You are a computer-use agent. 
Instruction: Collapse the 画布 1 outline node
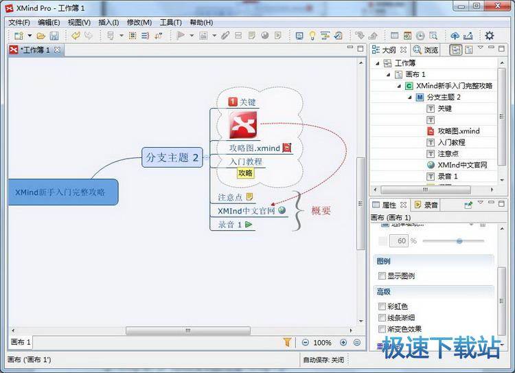388,75
